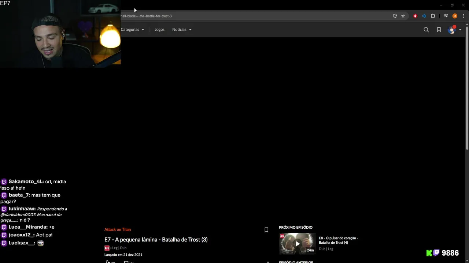Click the episode title 'E7 - A pequena lâmina'
This screenshot has width=469, height=263.
coord(156,240)
